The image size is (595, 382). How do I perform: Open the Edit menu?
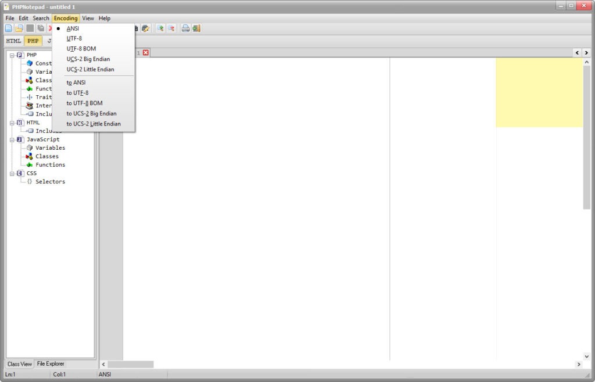[x=23, y=18]
